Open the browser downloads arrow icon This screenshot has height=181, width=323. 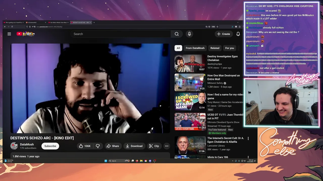(233, 27)
